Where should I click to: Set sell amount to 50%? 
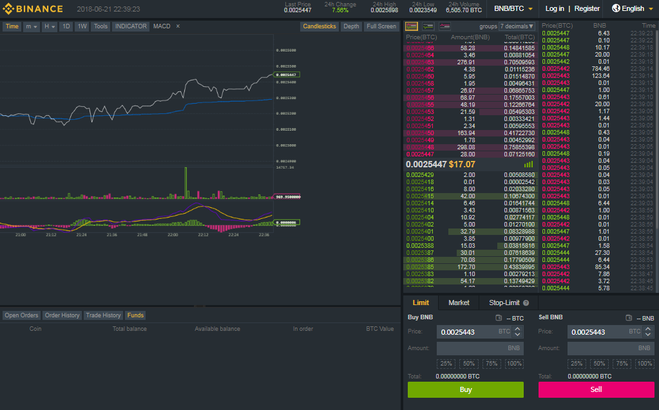[599, 364]
